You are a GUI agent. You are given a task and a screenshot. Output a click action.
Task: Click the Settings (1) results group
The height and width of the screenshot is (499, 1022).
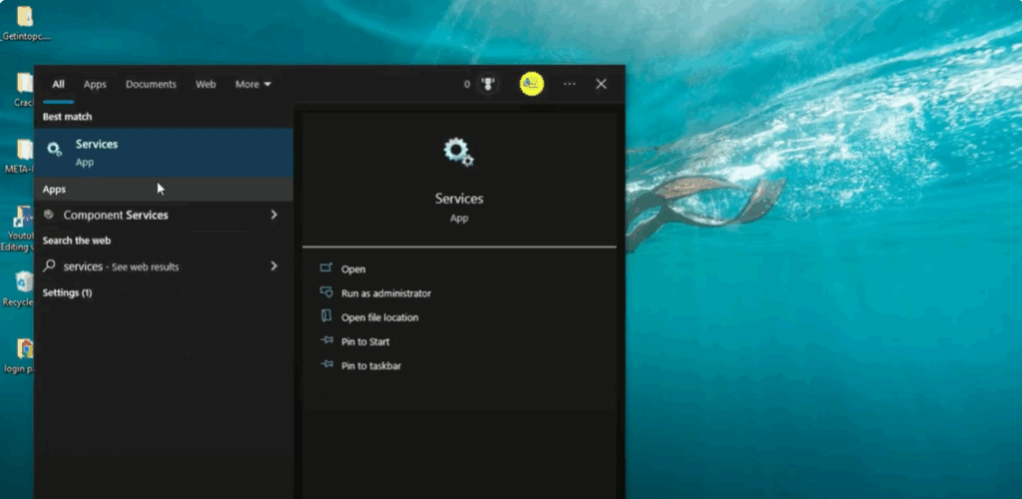[68, 292]
